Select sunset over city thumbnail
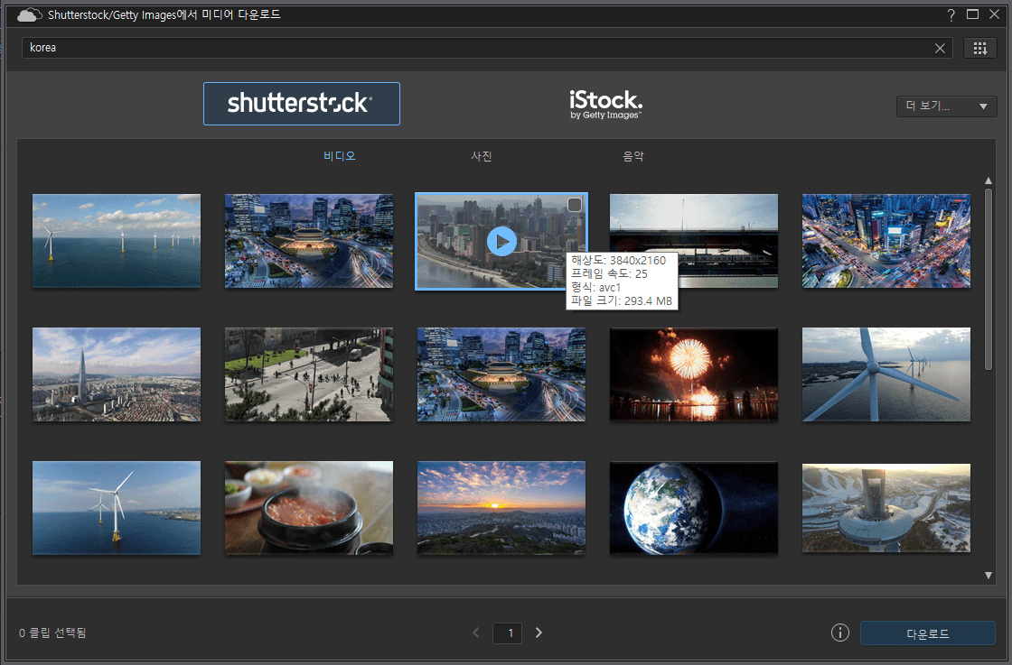 [501, 508]
